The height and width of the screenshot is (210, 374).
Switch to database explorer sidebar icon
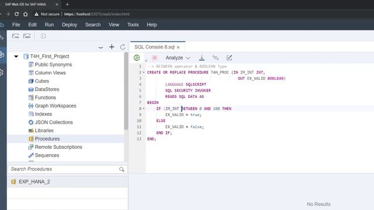point(2,55)
